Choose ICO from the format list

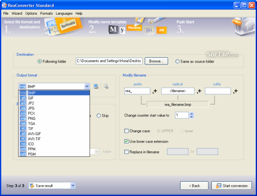(54, 144)
